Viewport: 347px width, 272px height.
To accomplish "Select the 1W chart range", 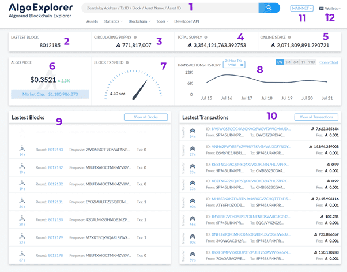I will pos(280,62).
